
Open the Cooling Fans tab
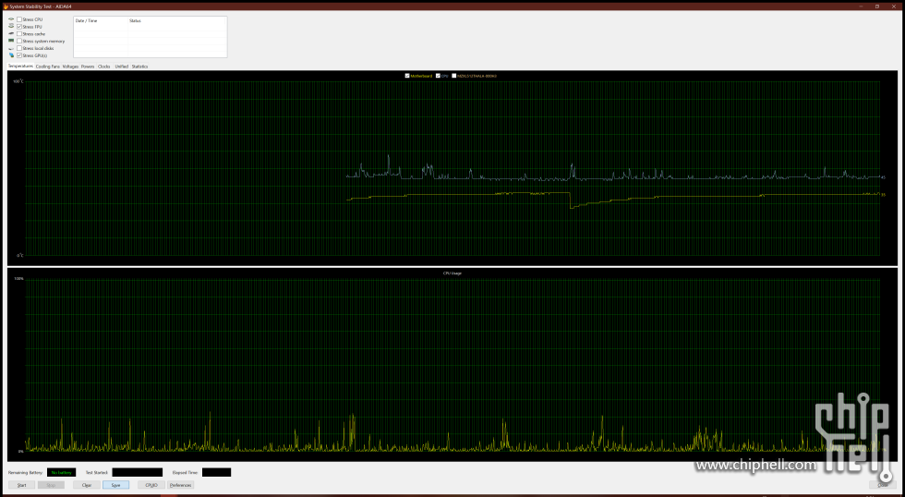47,67
